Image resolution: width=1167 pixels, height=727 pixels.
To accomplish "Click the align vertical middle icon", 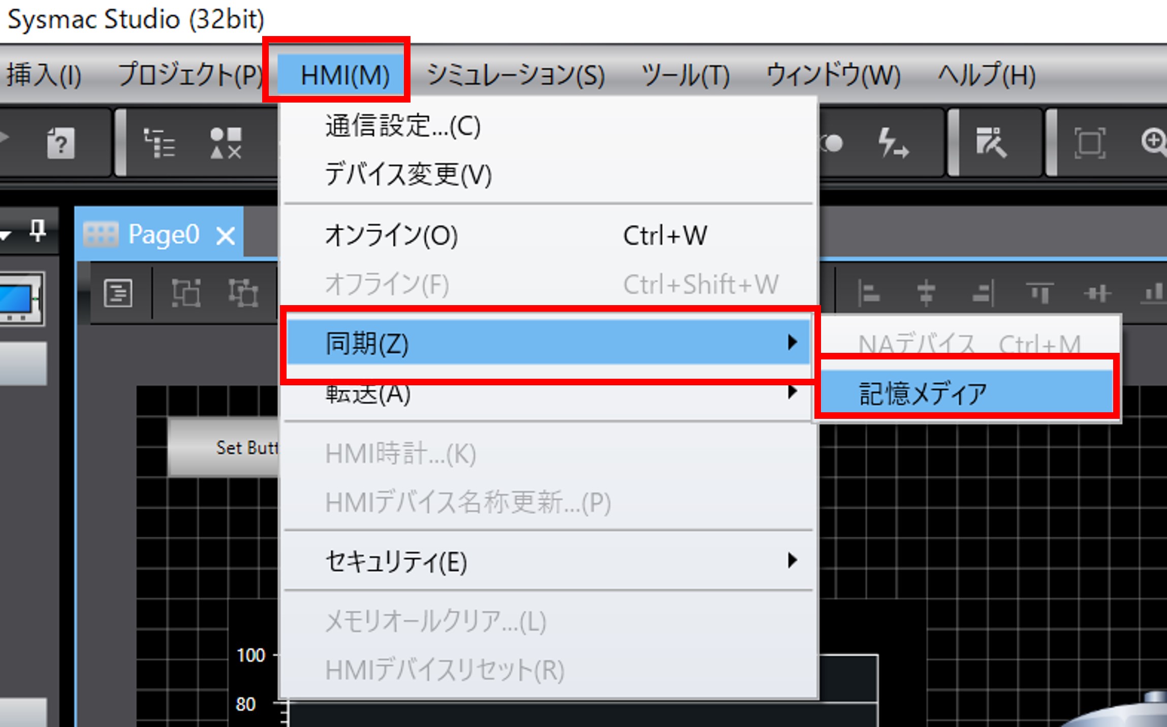I will point(1097,293).
